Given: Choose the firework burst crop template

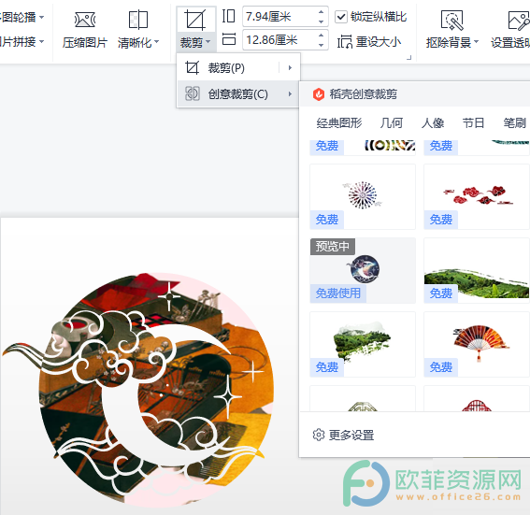Looking at the screenshot, I should pos(363,196).
